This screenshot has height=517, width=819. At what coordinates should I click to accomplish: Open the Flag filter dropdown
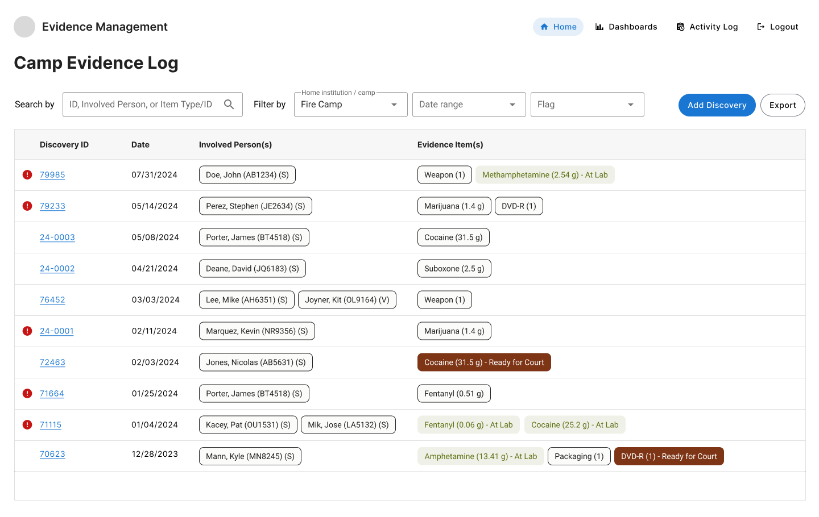(588, 105)
